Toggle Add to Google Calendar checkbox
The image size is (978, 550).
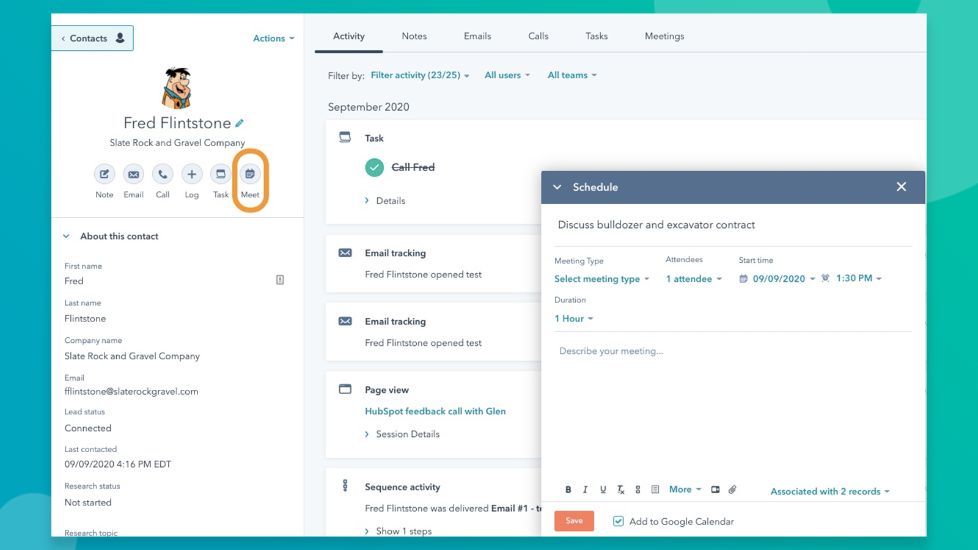coord(619,521)
